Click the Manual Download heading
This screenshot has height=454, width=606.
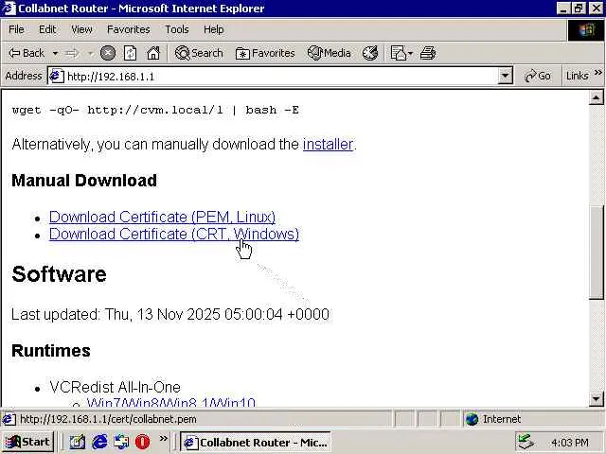84,181
